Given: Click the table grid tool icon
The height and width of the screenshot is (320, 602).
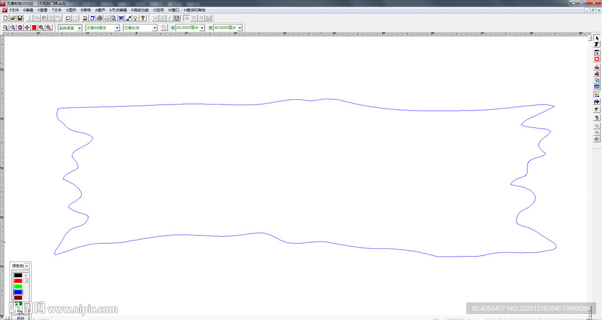Looking at the screenshot, I should [x=597, y=87].
